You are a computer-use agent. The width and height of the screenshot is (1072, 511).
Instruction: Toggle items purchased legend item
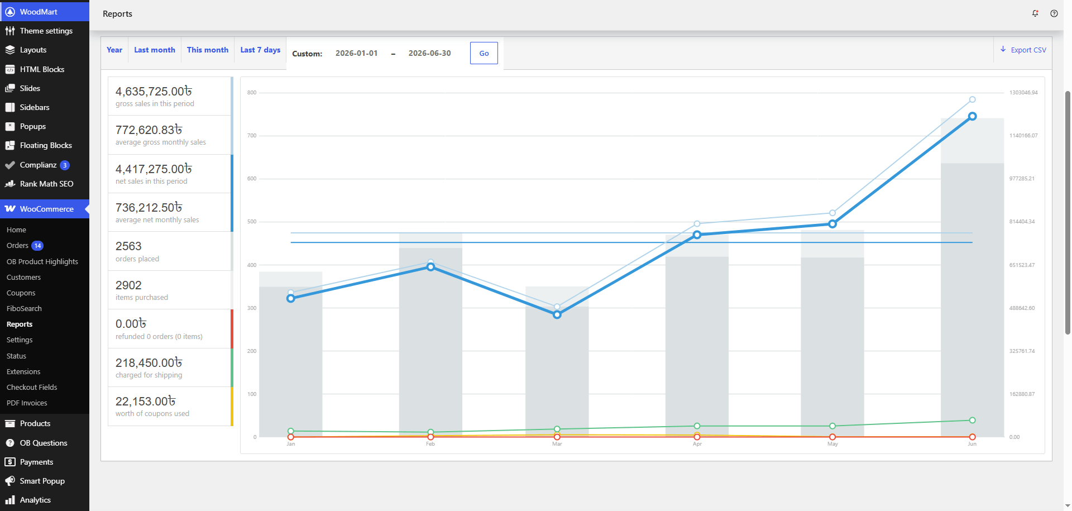tap(170, 290)
